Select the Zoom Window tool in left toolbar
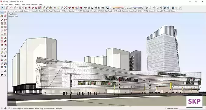206x110 pixels. click(x=5, y=64)
